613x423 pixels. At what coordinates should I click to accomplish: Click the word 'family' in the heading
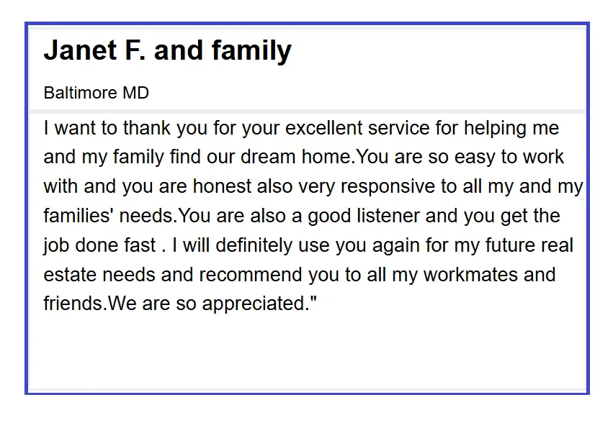(252, 51)
